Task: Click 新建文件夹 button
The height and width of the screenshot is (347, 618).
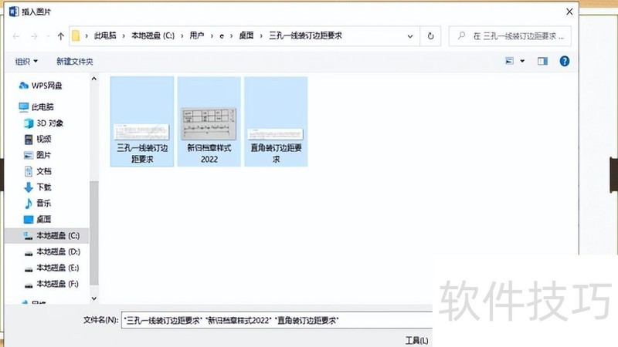Action: click(74, 62)
